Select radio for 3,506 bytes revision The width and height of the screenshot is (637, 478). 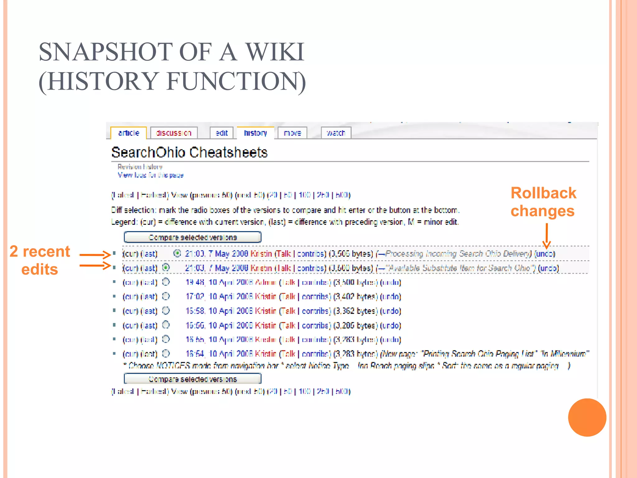point(177,253)
